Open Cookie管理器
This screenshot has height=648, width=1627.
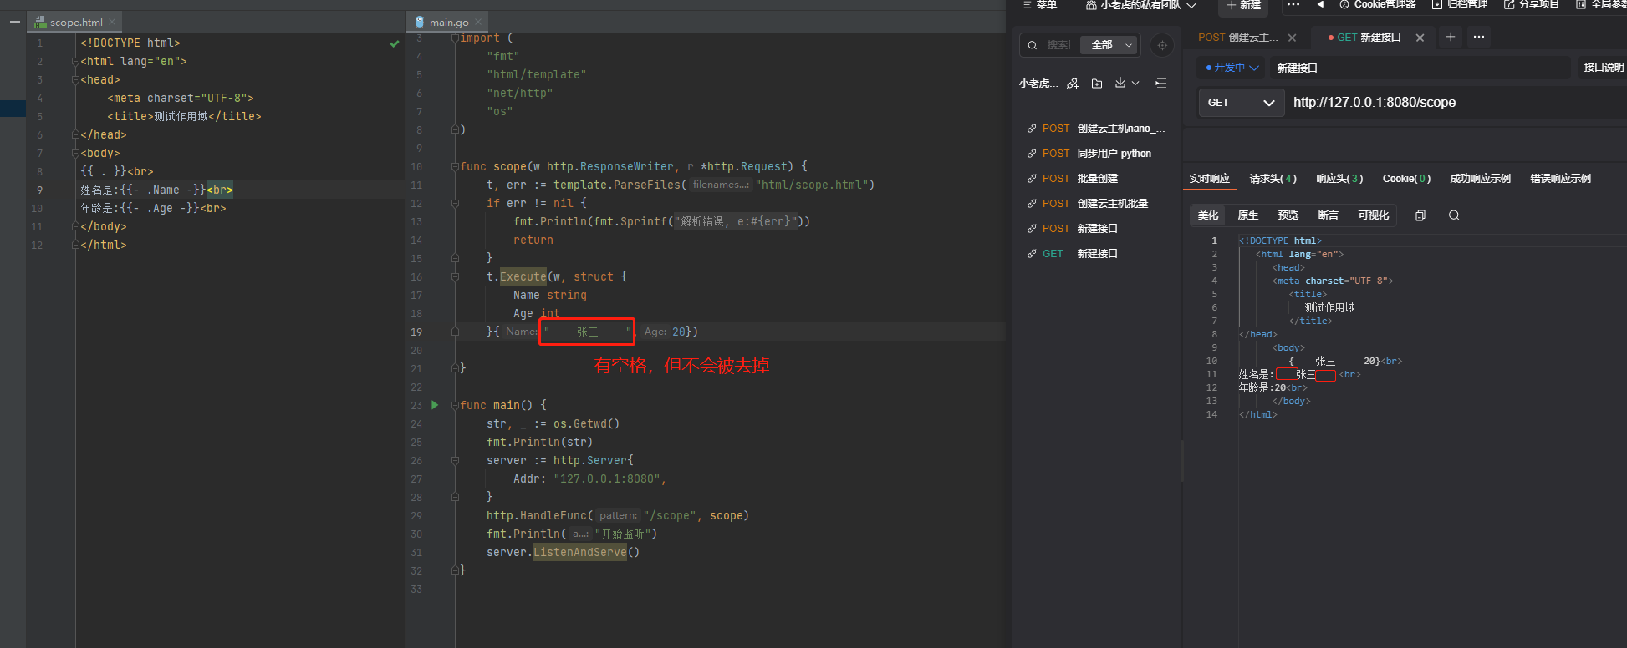coord(1377,5)
